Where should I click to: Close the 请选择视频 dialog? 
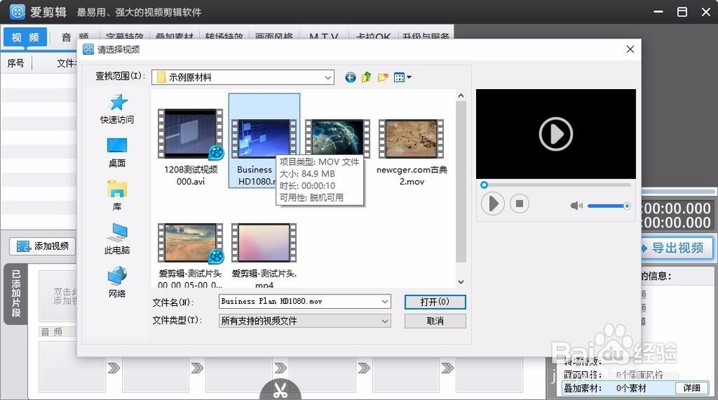(630, 49)
